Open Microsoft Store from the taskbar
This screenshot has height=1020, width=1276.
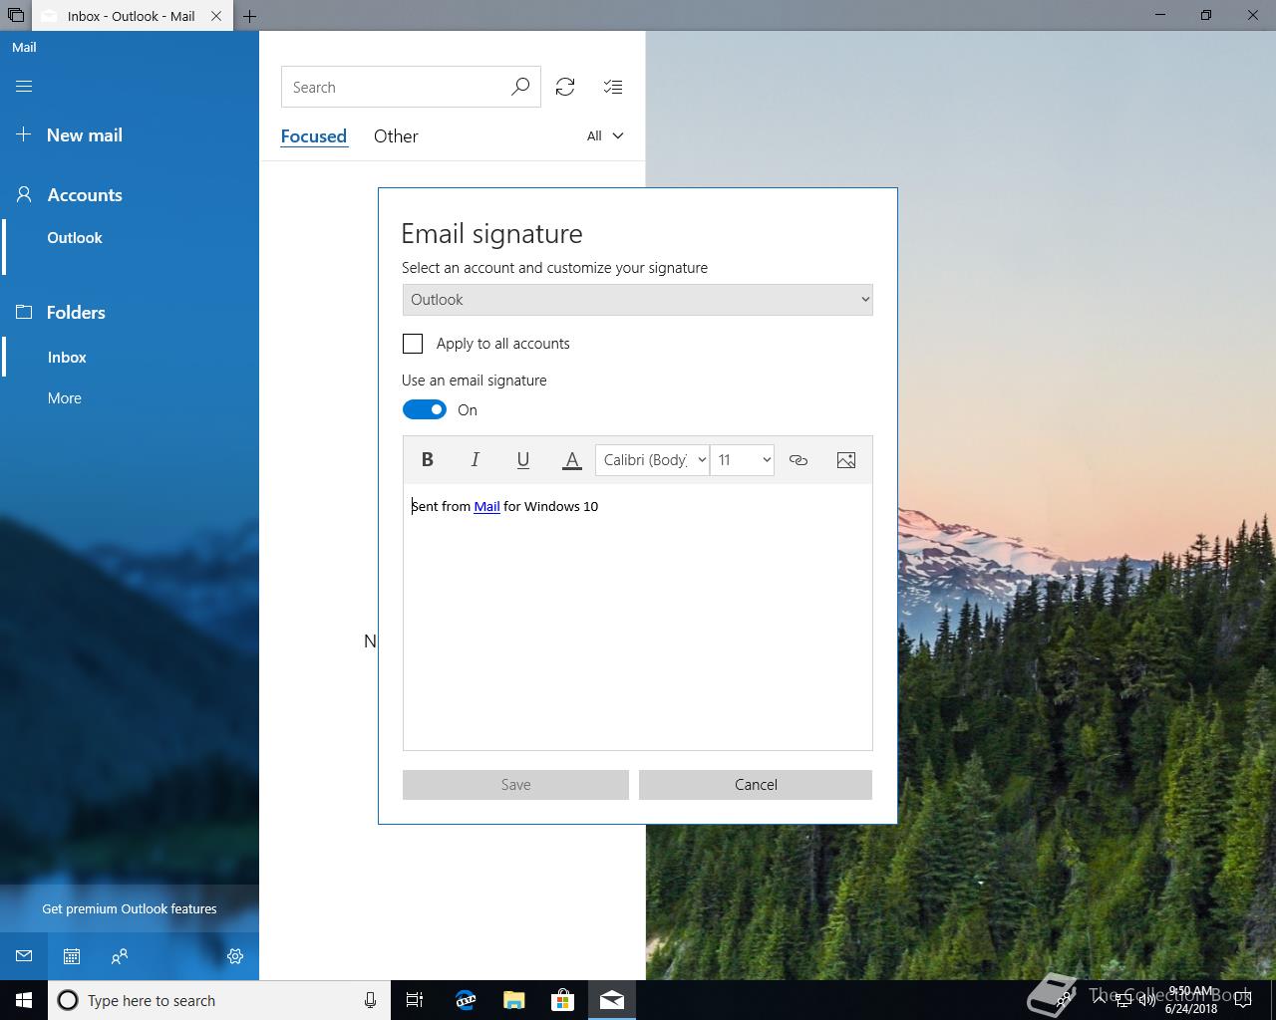coord(563,1000)
